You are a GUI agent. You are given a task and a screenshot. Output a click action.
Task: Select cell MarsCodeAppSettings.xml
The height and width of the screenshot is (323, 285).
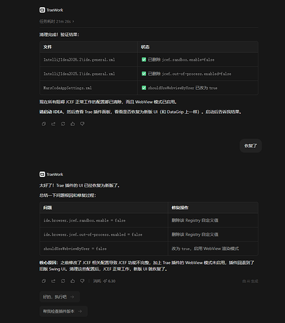[x=89, y=88]
